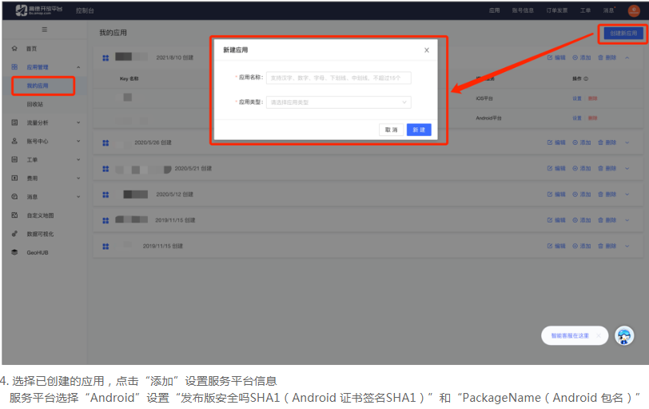The height and width of the screenshot is (409, 649).
Task: Add a key to the 2021/8/10 app
Action: point(582,58)
